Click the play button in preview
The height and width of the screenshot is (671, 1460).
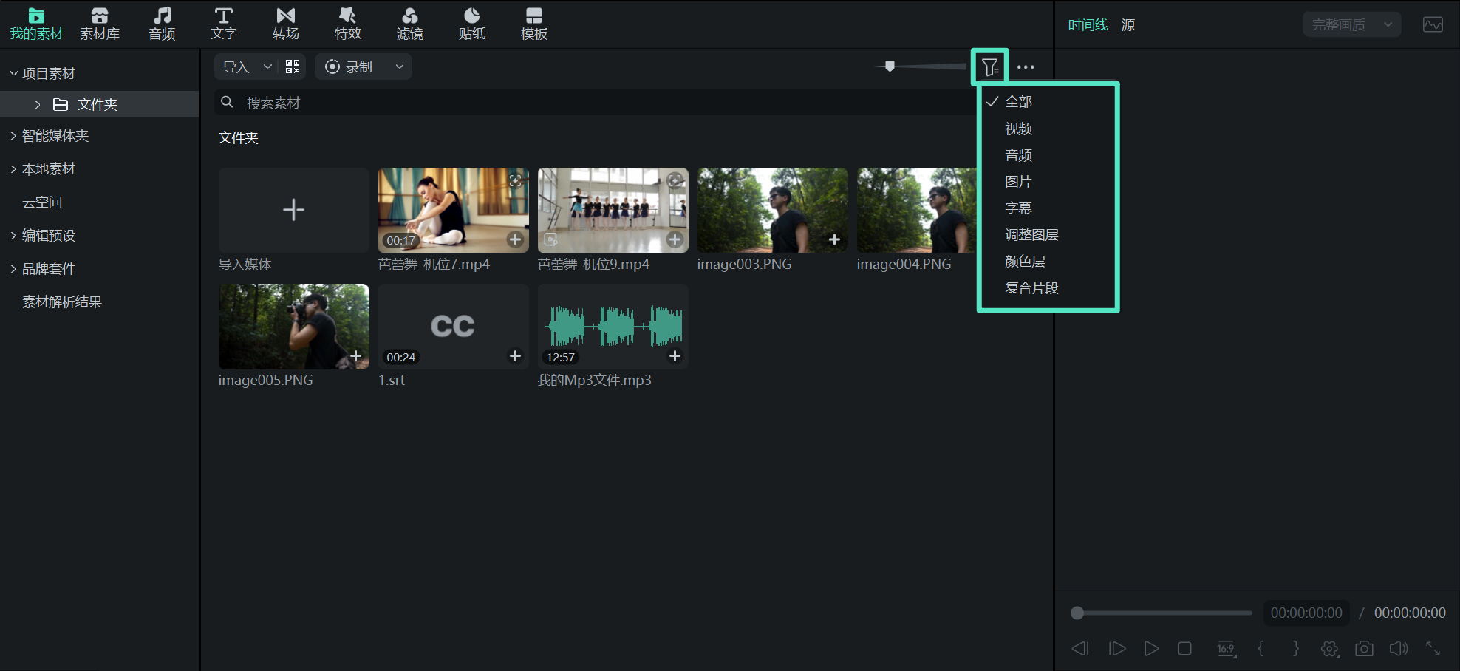(1151, 648)
